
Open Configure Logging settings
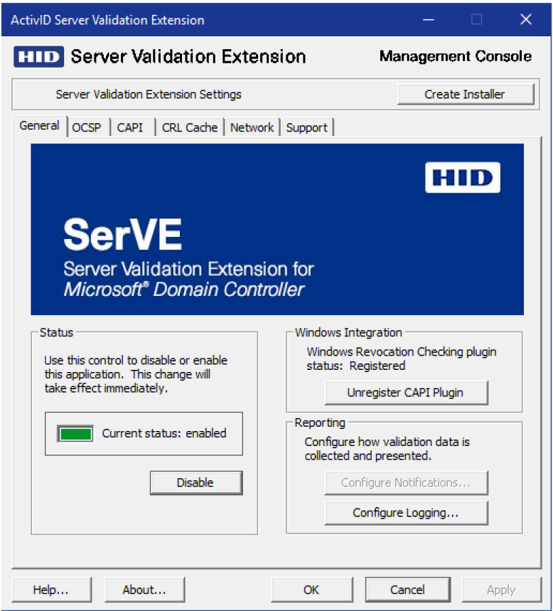click(x=406, y=513)
